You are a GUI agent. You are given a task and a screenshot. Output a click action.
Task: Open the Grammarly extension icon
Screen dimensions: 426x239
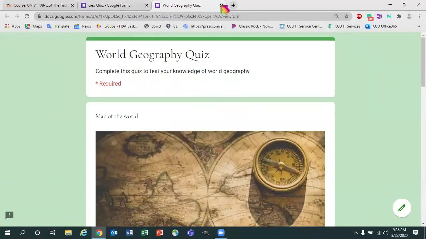(369, 16)
